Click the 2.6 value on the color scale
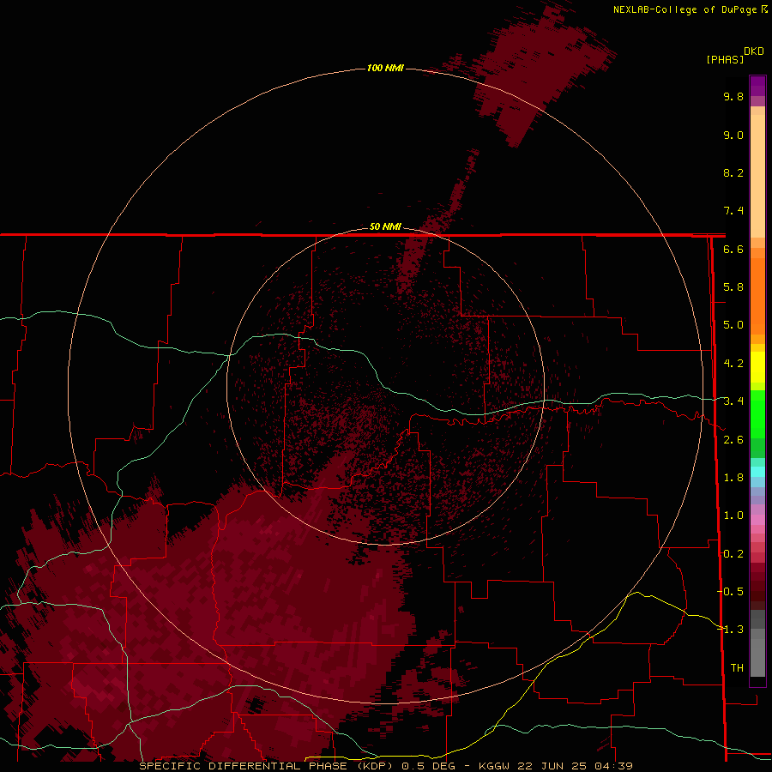772x772 pixels. (x=733, y=440)
